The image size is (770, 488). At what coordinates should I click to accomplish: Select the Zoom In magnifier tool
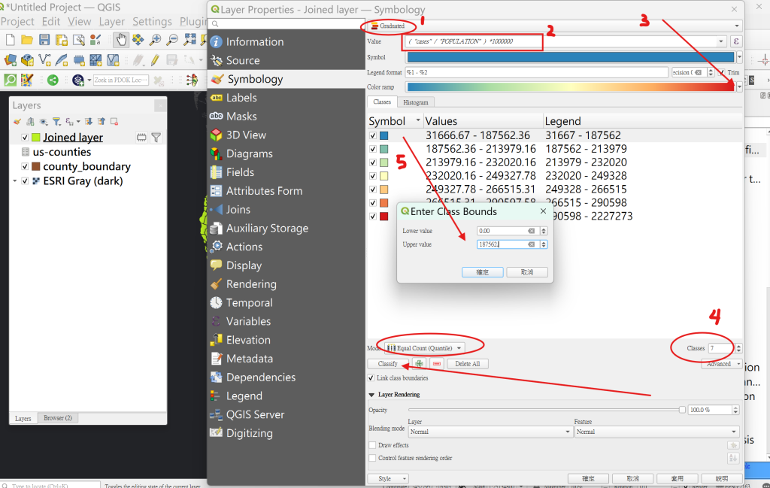(155, 41)
